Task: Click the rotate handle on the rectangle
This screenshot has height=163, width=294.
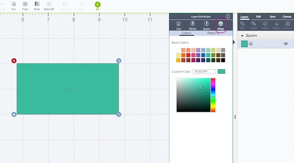Action: coord(118,60)
